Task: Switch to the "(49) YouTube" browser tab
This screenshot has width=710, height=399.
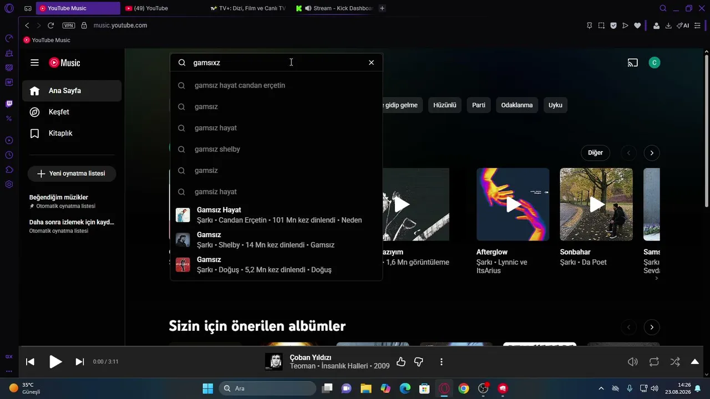Action: coord(164,8)
